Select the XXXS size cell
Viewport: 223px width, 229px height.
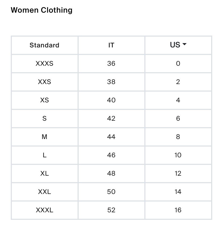tap(44, 64)
